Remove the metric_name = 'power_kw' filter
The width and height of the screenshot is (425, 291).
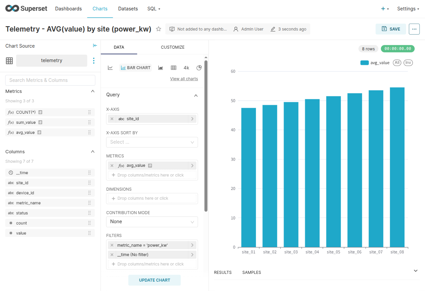point(112,245)
